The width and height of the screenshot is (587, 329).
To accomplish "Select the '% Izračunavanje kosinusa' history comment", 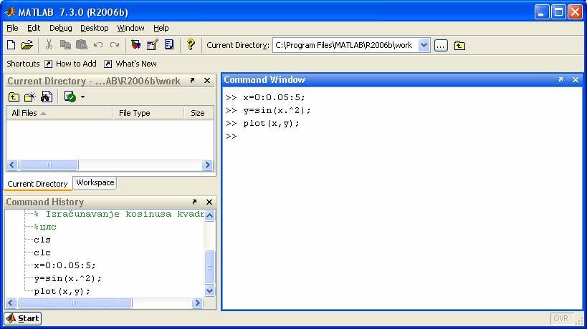I will tap(119, 214).
